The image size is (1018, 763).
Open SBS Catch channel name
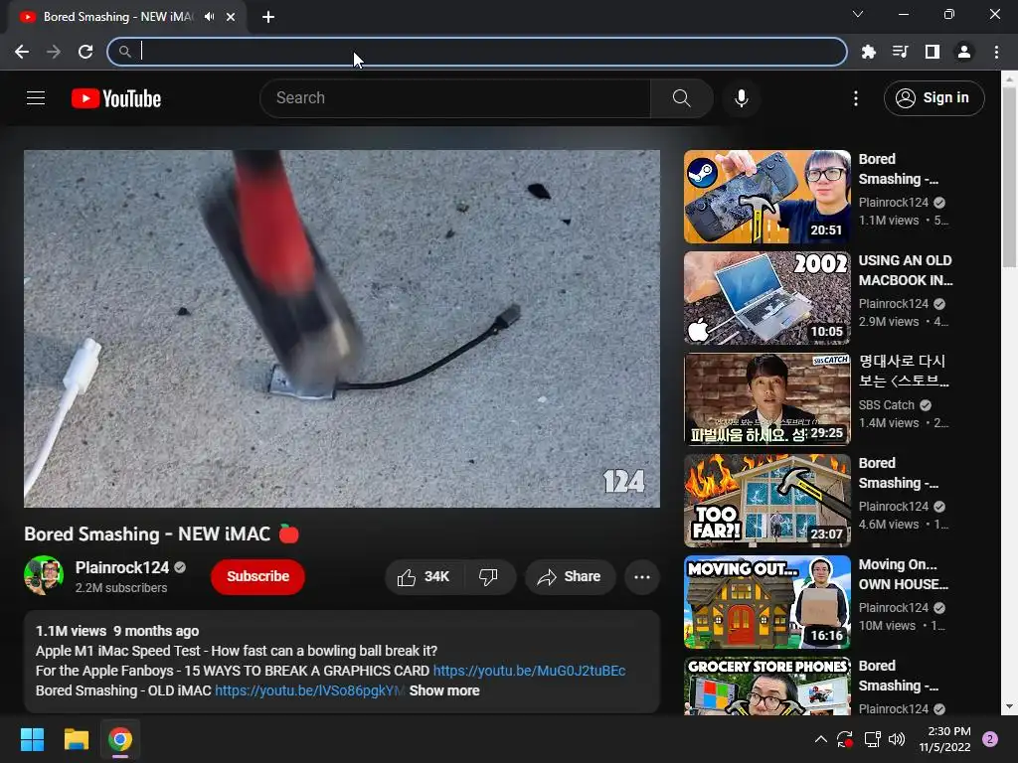886,405
